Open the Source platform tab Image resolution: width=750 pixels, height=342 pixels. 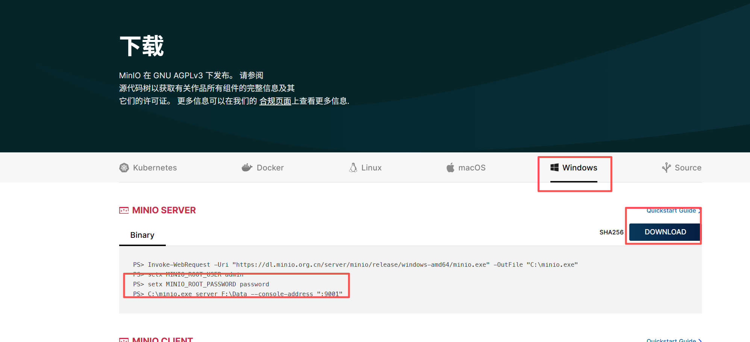click(682, 168)
